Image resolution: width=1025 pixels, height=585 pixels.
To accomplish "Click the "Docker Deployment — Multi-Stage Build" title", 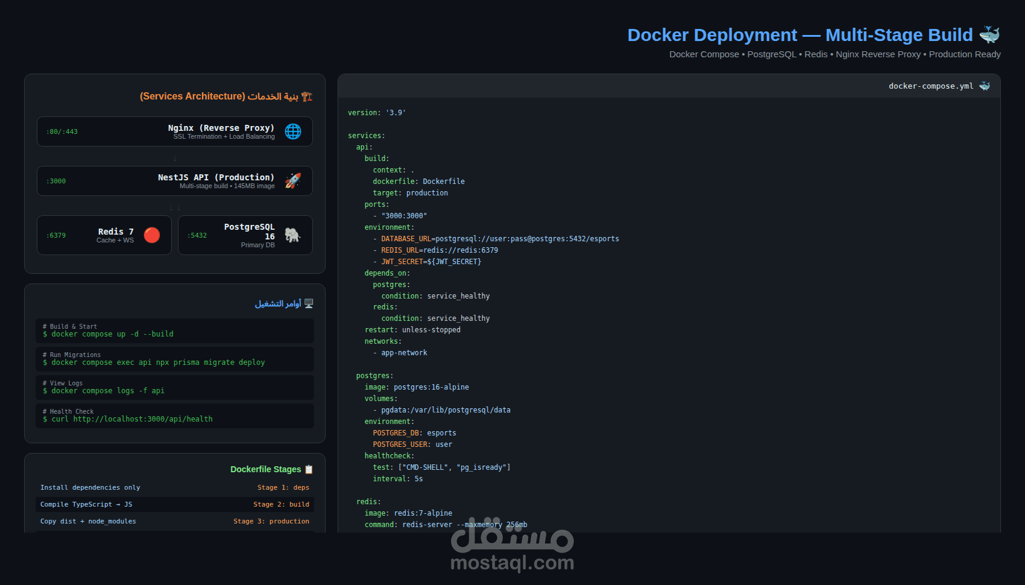I will point(800,35).
